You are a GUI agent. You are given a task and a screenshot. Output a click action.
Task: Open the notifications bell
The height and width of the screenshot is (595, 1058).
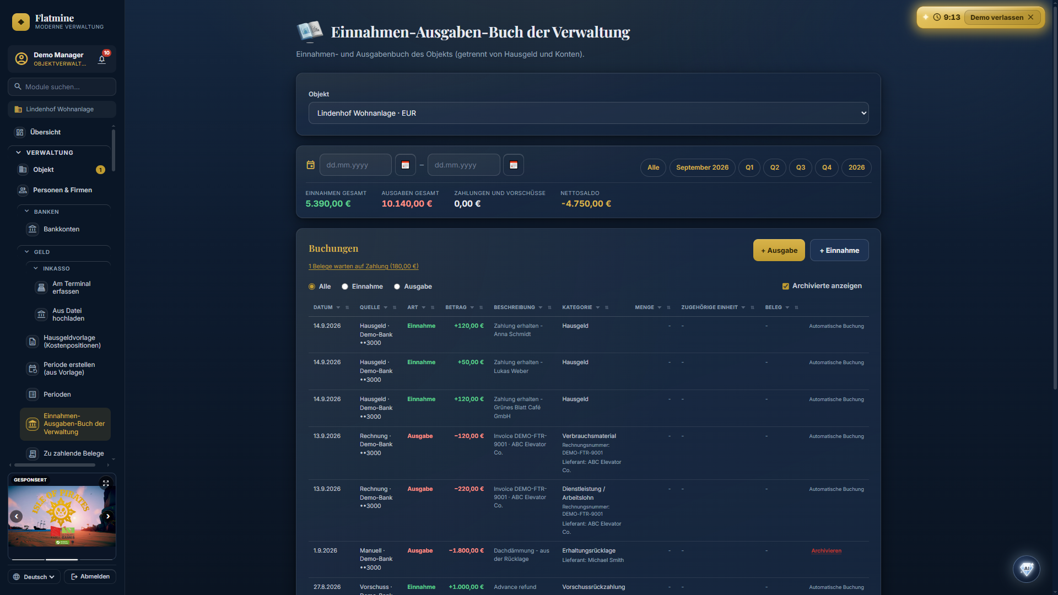point(102,59)
